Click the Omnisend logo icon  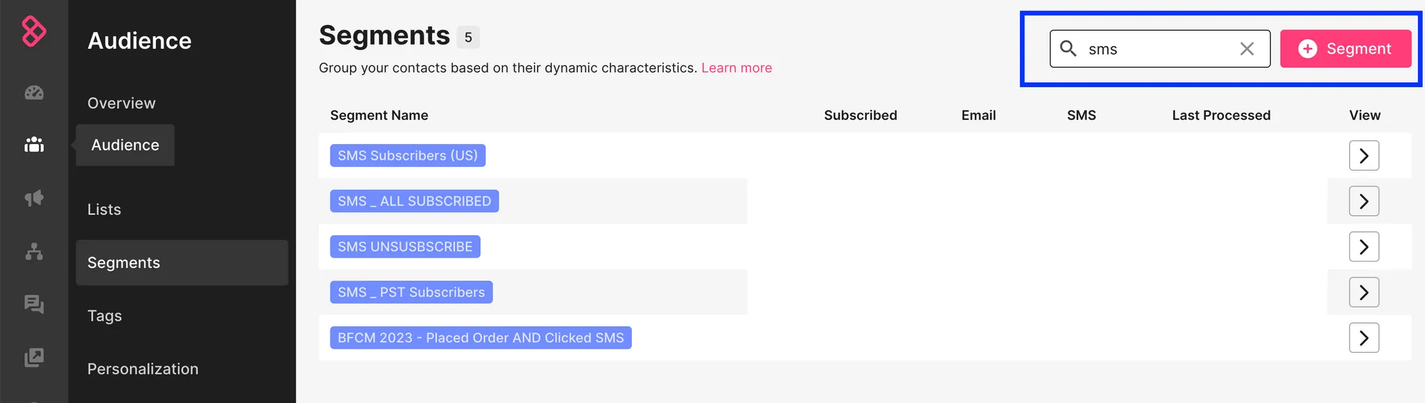(33, 31)
